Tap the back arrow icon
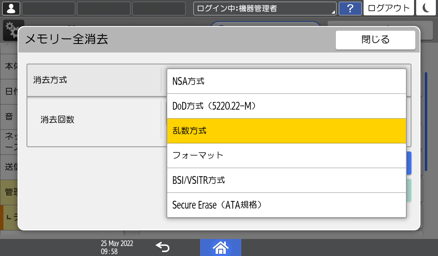The width and height of the screenshot is (438, 256). 163,247
